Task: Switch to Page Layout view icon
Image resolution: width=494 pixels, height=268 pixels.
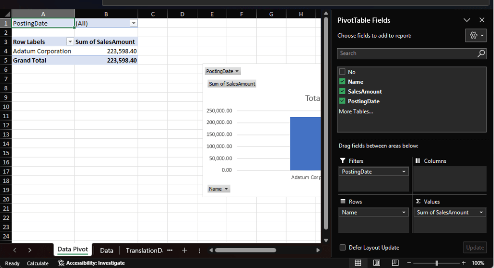Action: pos(377,263)
